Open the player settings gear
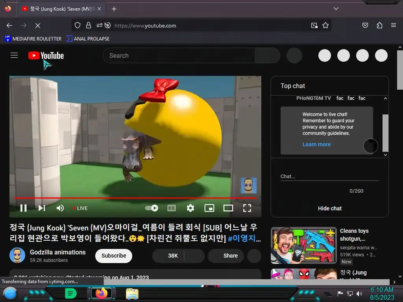 coord(190,208)
